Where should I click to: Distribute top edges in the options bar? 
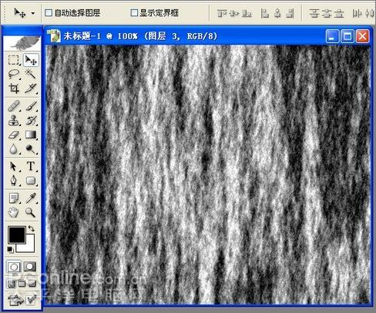(314, 13)
